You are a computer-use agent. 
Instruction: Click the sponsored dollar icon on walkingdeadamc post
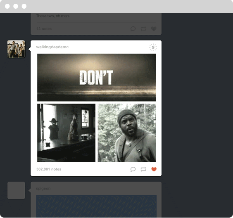[x=153, y=47]
